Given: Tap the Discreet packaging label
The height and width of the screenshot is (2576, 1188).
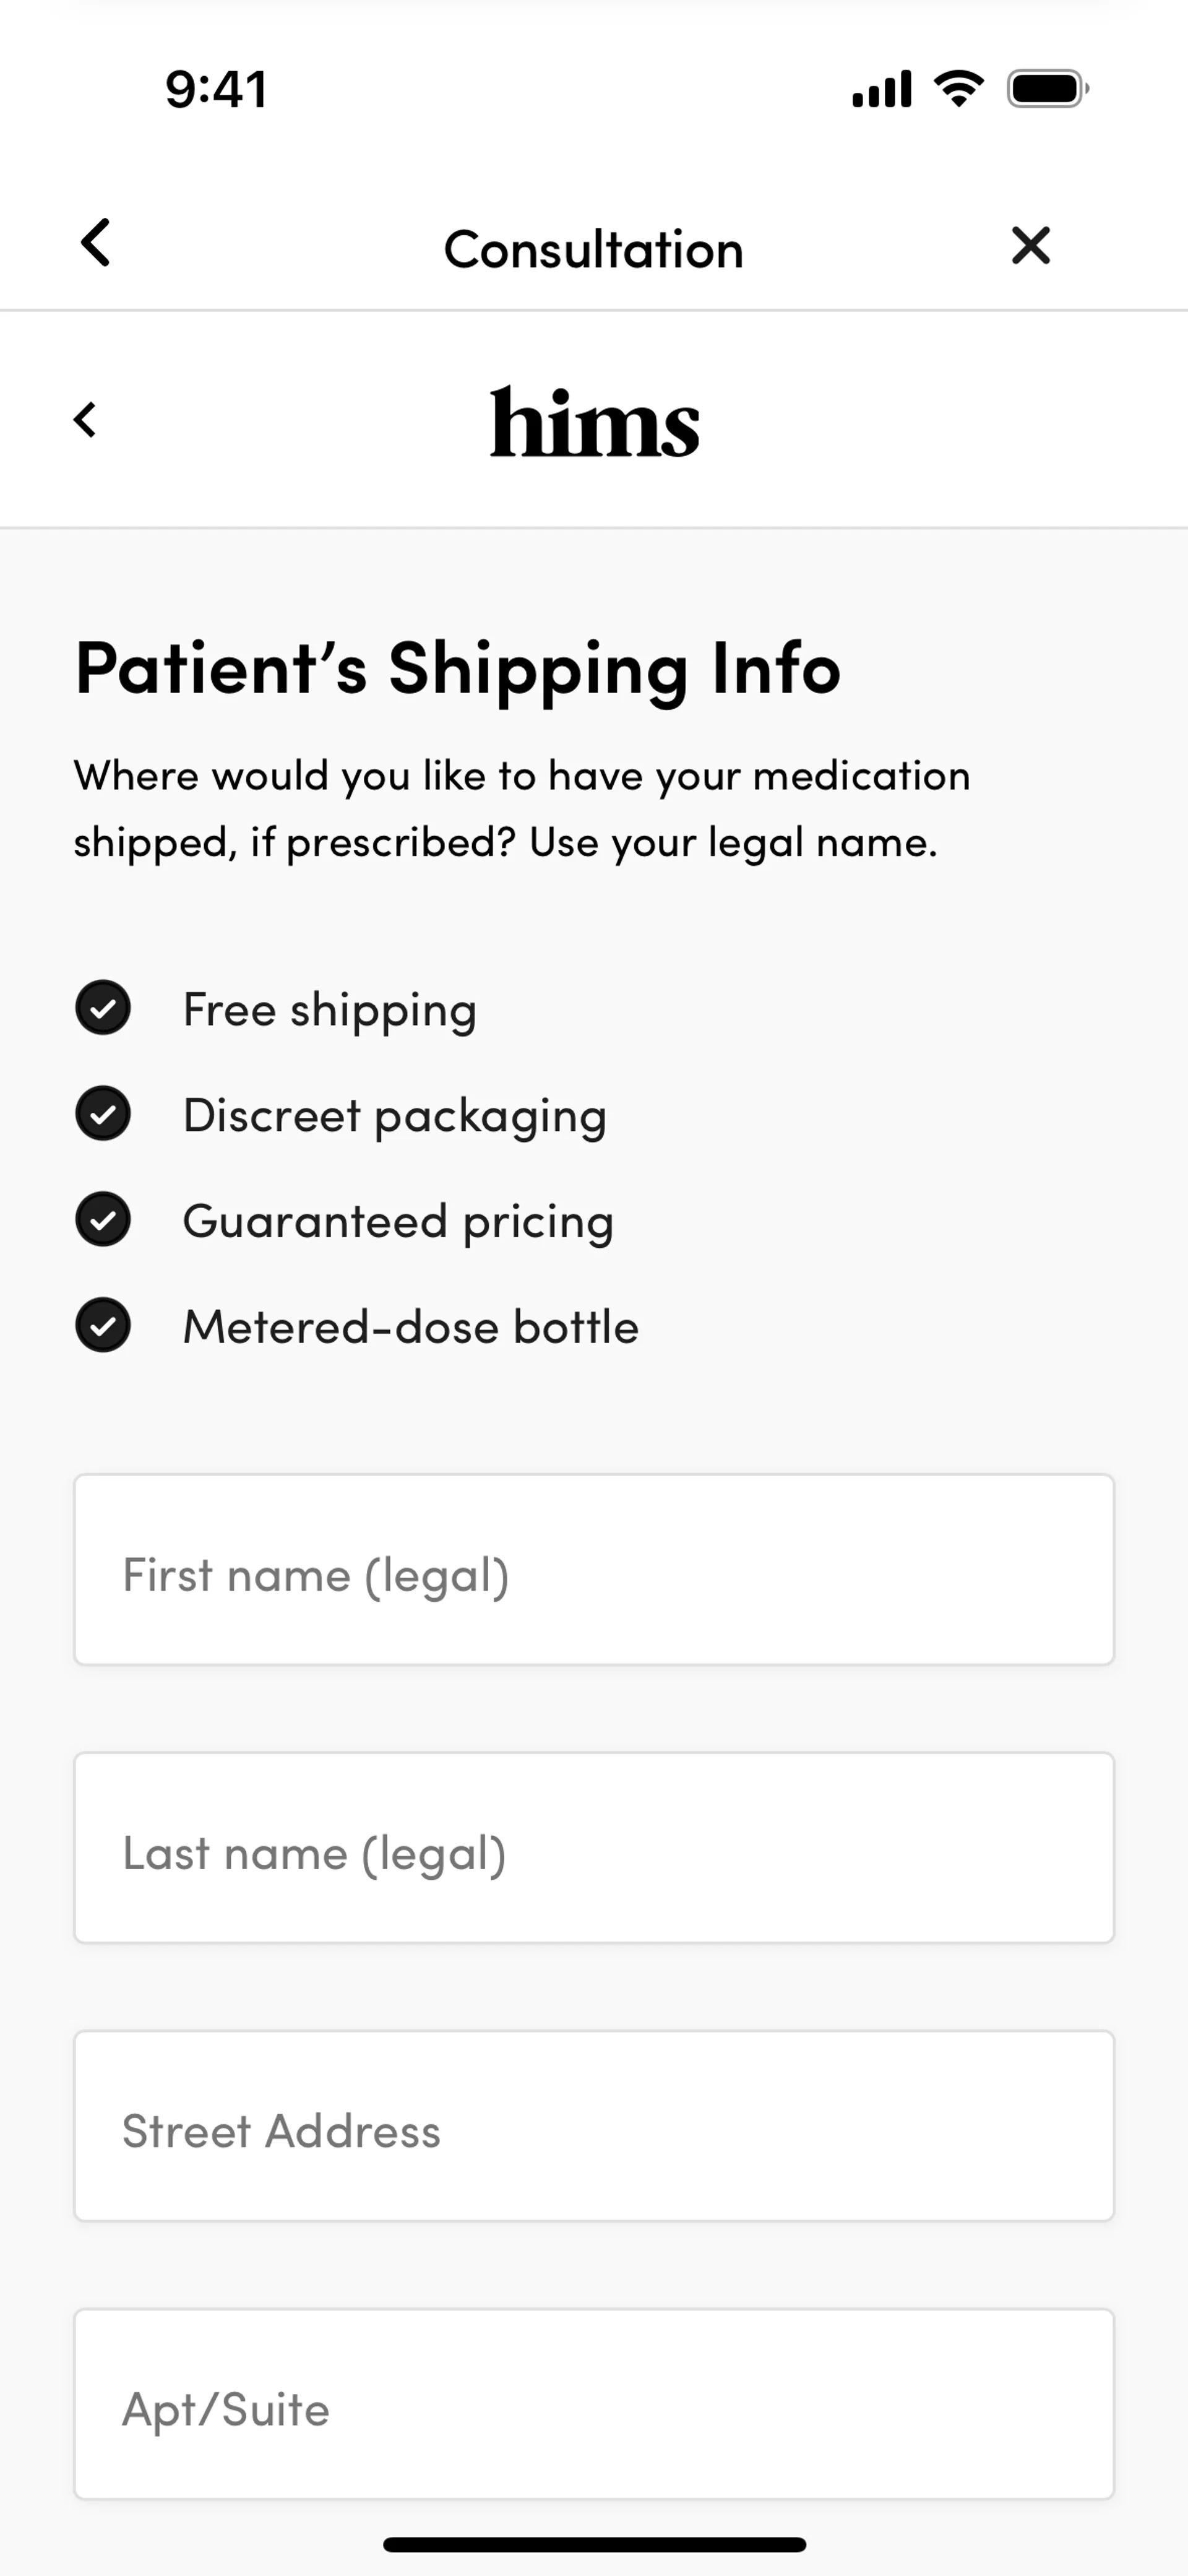Looking at the screenshot, I should (395, 1116).
